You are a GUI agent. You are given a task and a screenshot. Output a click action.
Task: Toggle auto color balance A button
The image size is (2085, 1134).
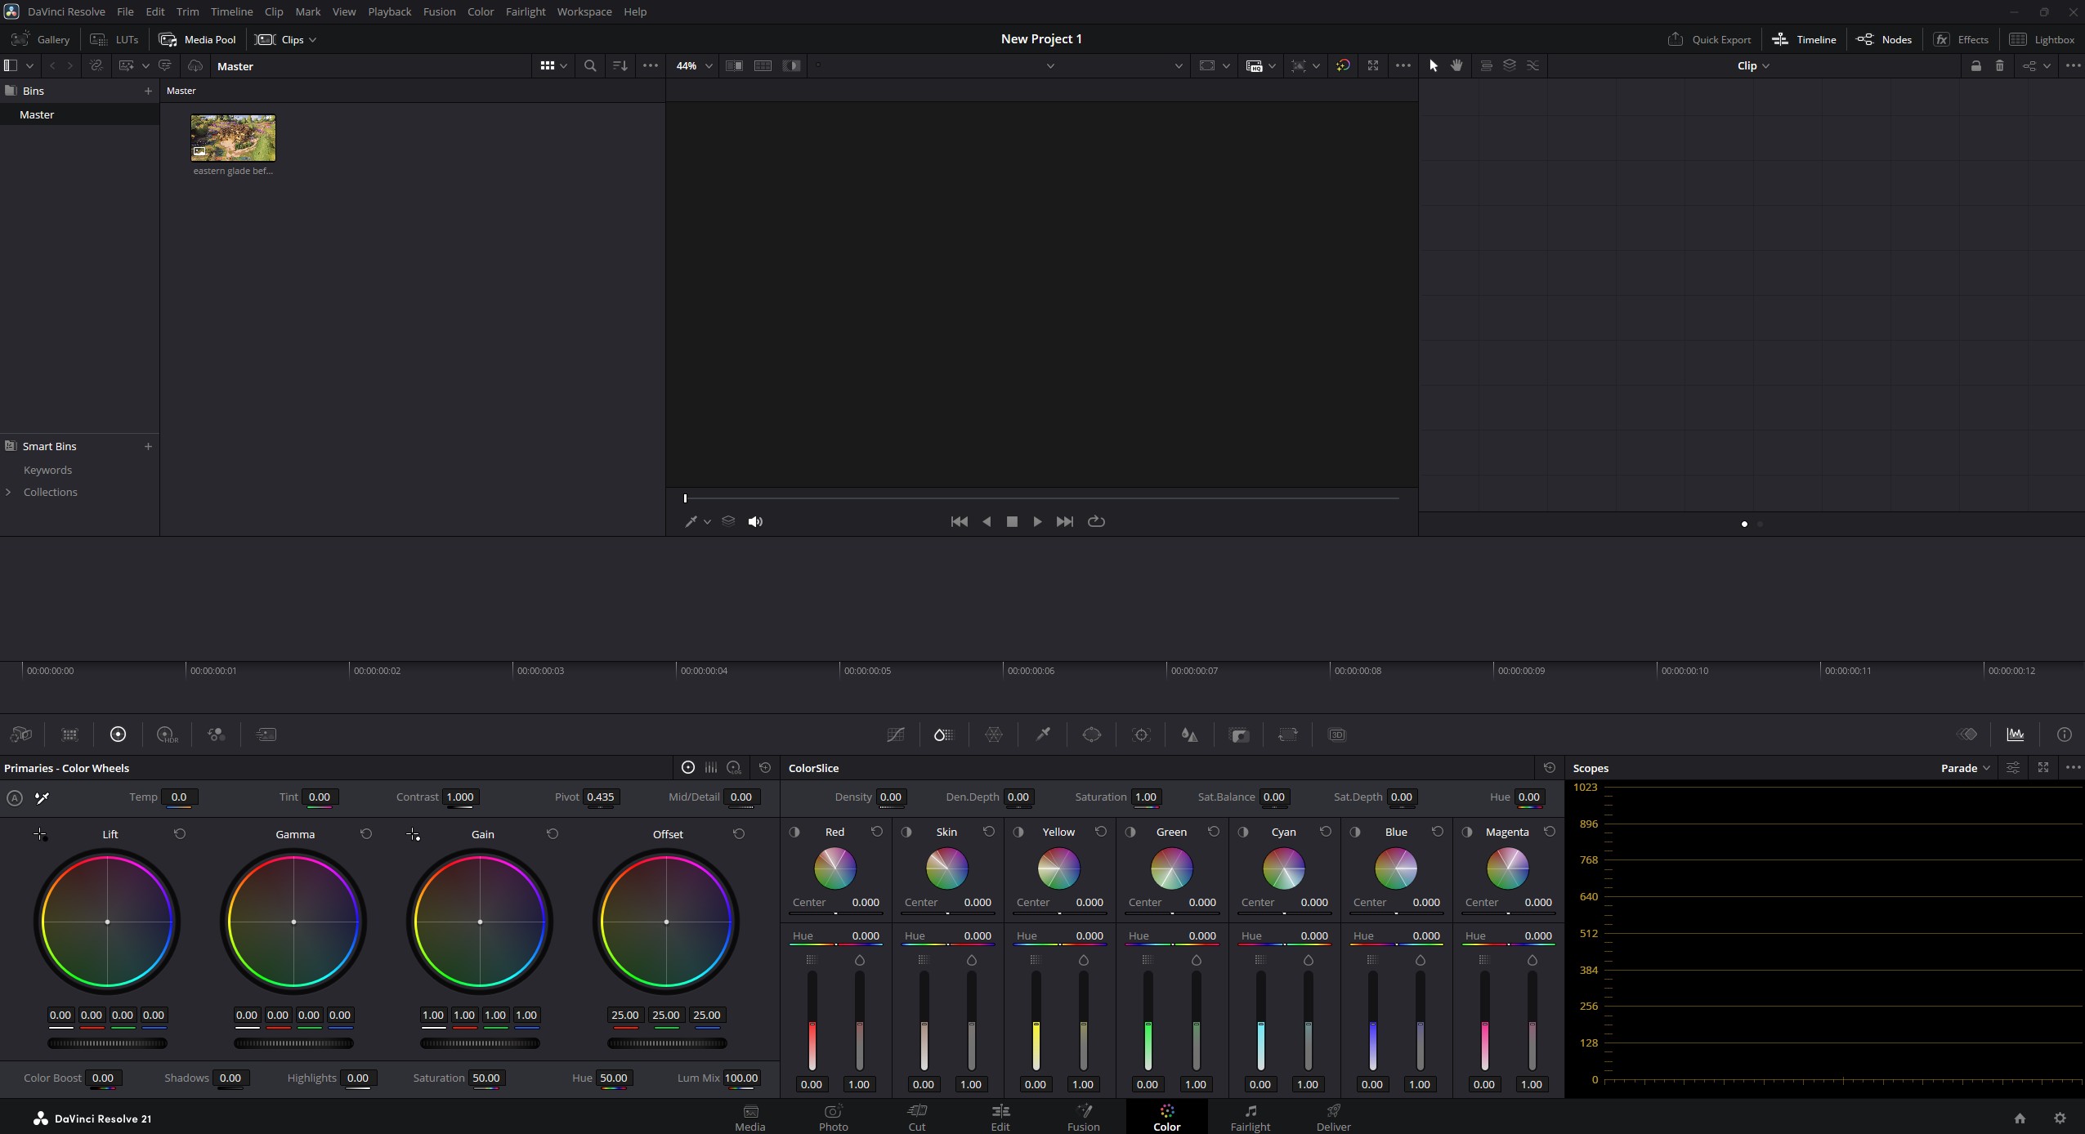click(15, 797)
